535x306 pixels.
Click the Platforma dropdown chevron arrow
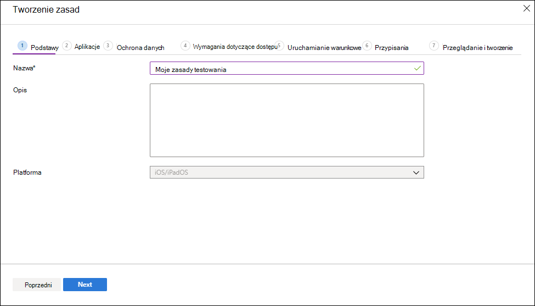pos(416,173)
